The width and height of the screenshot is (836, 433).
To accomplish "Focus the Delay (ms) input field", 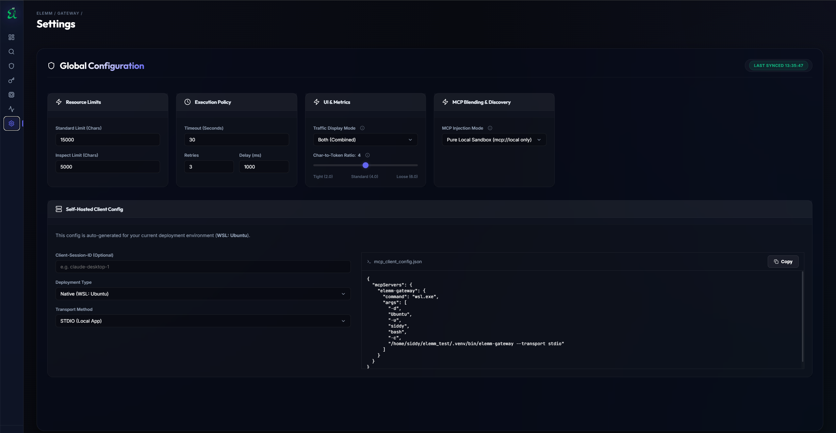I will 264,167.
